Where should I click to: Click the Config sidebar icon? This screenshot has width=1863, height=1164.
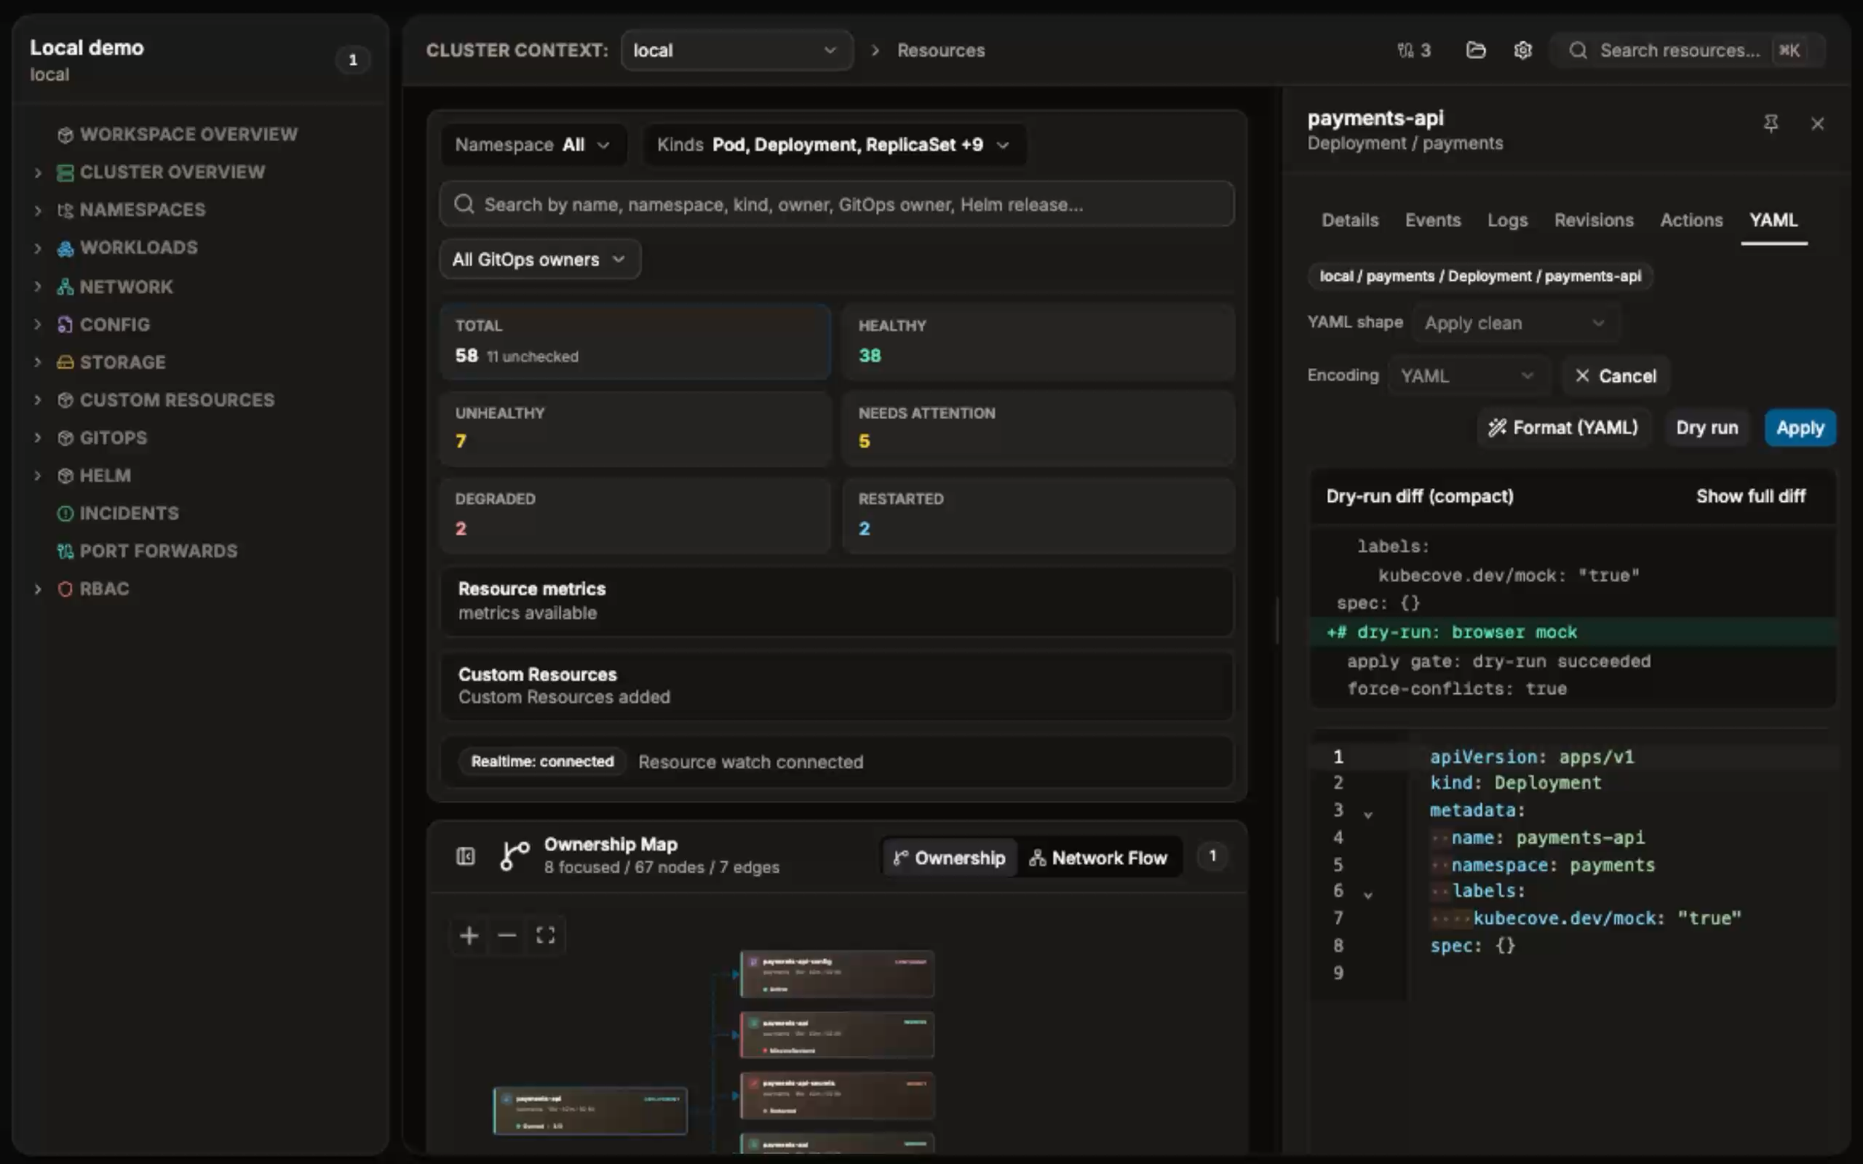65,324
